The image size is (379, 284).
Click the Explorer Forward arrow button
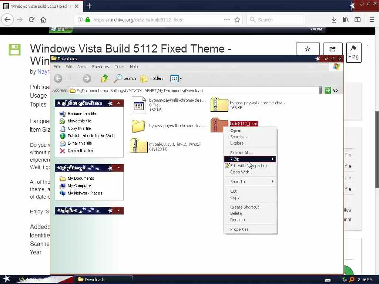point(87,78)
